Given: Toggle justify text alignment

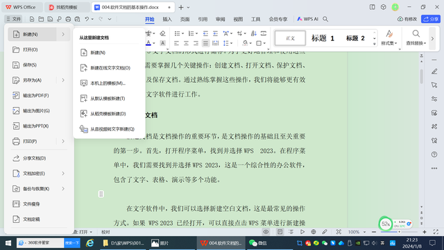Looking at the screenshot, I should coord(205,43).
